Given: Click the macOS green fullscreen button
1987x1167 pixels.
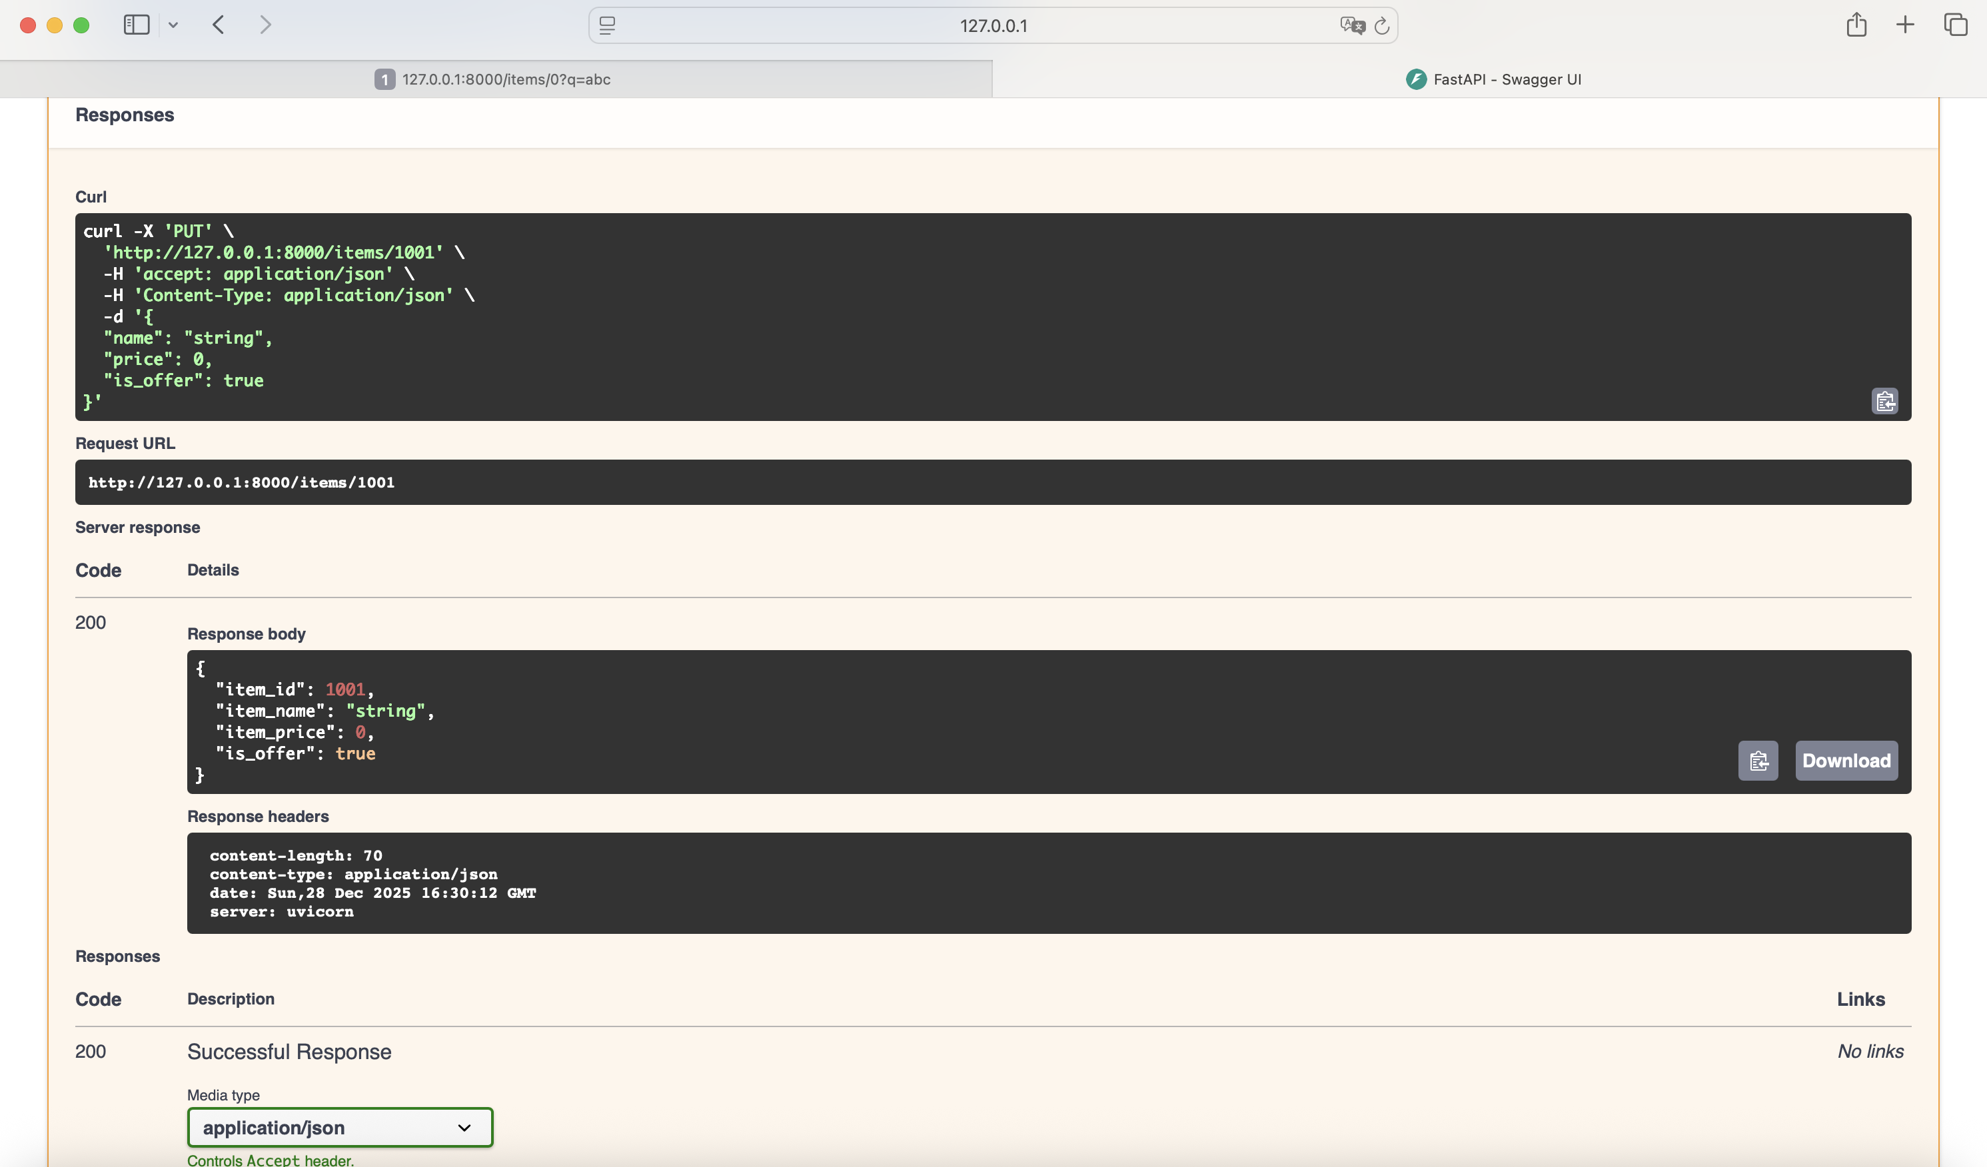Looking at the screenshot, I should [81, 25].
